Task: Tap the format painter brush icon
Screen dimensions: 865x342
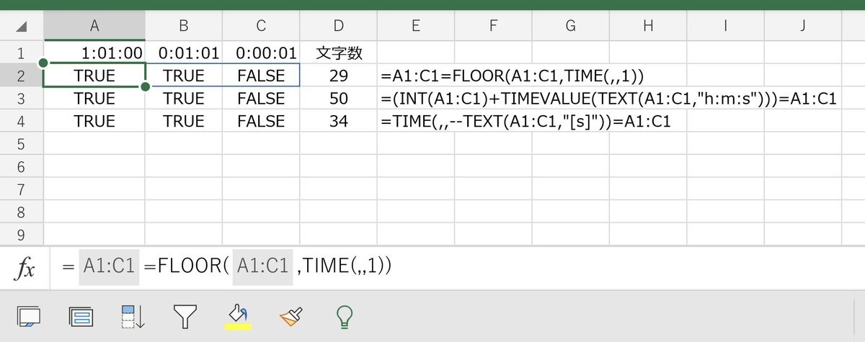Action: (292, 316)
